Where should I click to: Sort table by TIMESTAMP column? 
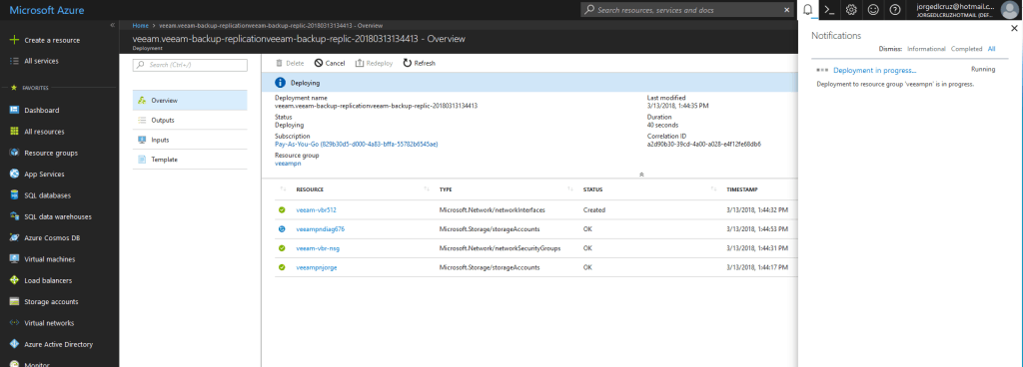pyautogui.click(x=742, y=189)
